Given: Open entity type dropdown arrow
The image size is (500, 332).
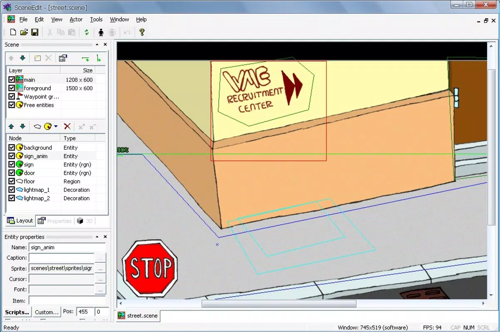Looking at the screenshot, I should (56, 126).
